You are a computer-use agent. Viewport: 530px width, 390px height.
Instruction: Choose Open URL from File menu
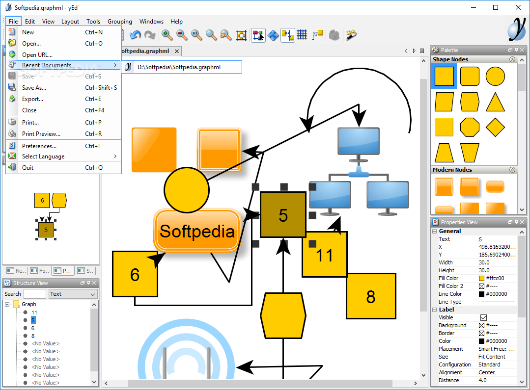pyautogui.click(x=63, y=55)
